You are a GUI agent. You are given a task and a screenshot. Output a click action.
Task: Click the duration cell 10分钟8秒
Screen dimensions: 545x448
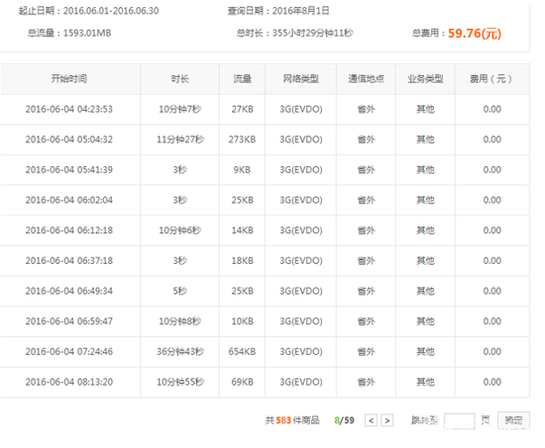pos(179,321)
